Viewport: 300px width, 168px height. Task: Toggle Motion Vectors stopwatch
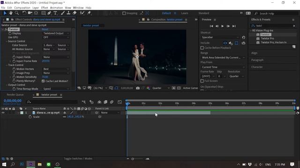pyautogui.click(x=14, y=69)
